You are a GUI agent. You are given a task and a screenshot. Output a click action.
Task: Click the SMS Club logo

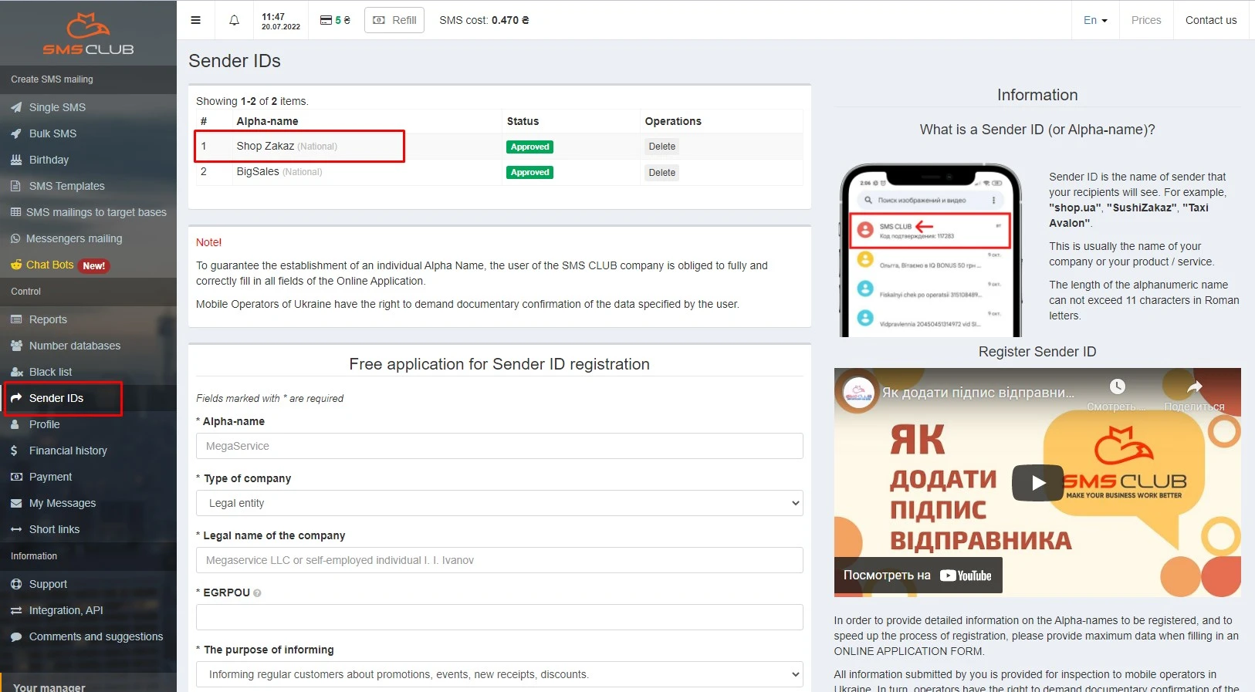click(x=88, y=34)
